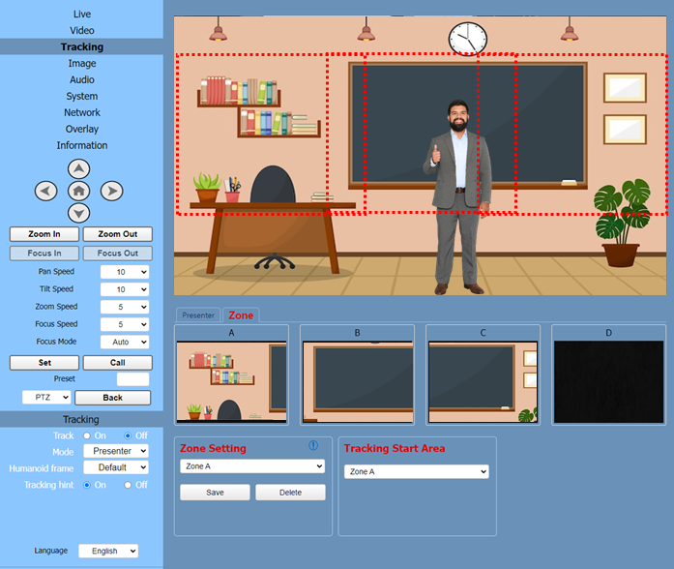Pan camera left with the left arrow

(x=46, y=191)
